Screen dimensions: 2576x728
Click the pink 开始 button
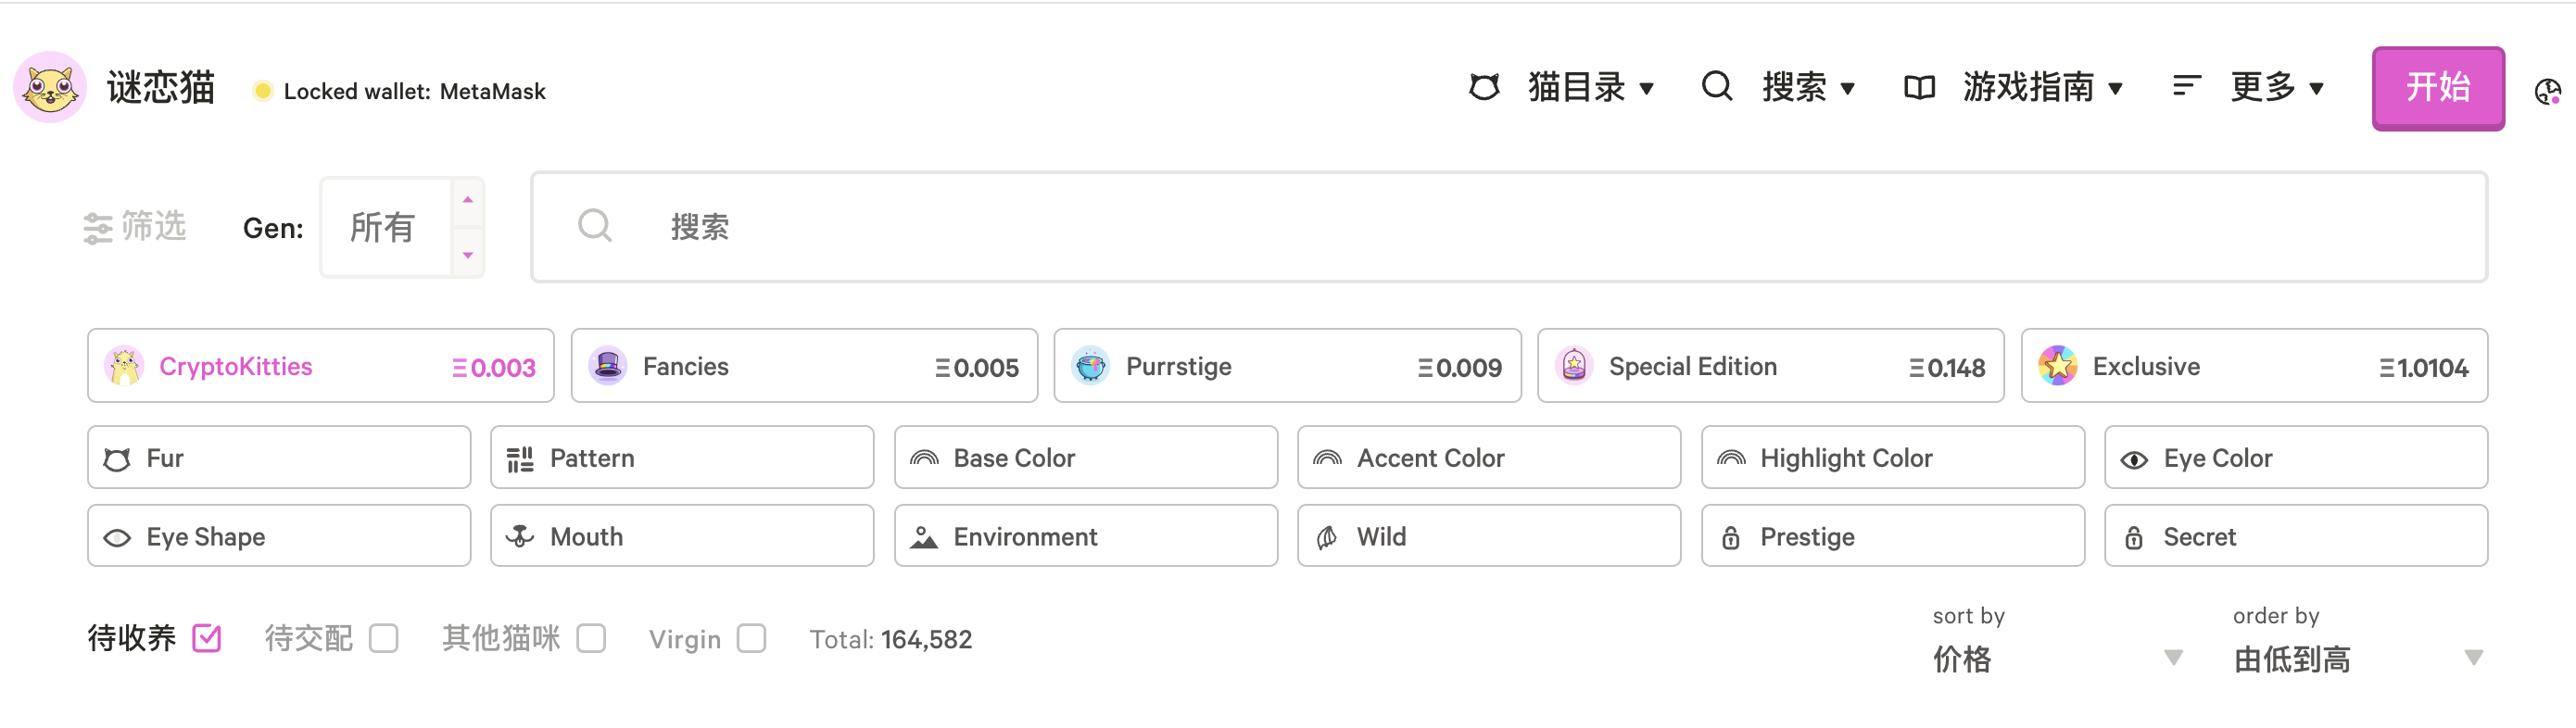(2438, 88)
